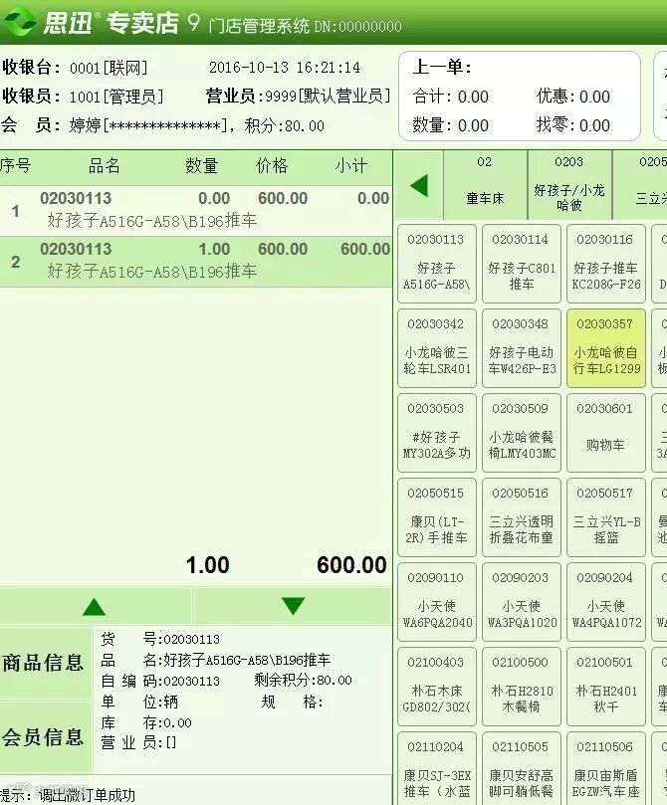The width and height of the screenshot is (667, 805).
Task: Select category tab 02 童车床
Action: [x=485, y=185]
